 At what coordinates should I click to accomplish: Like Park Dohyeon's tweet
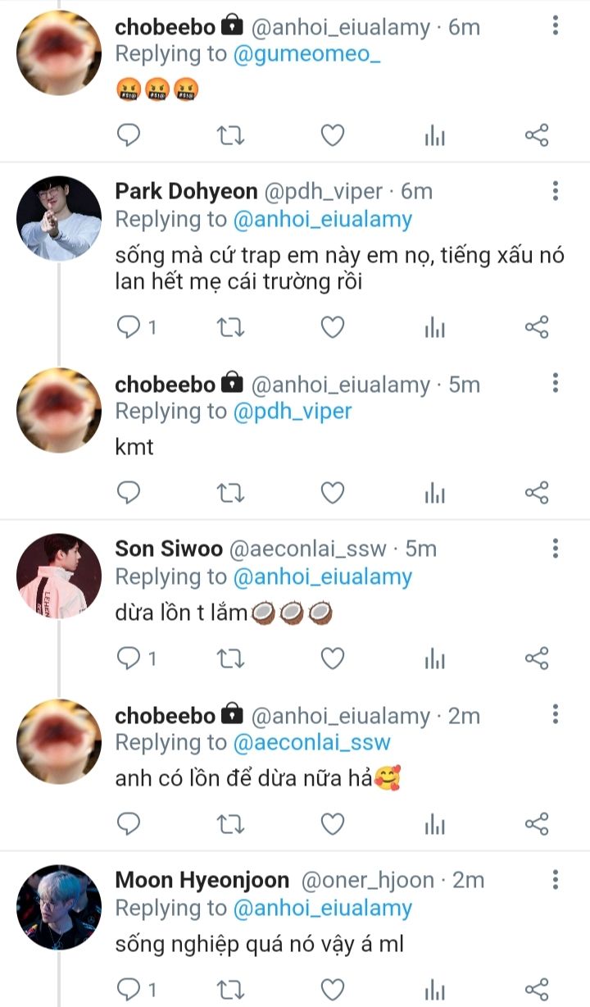332,328
